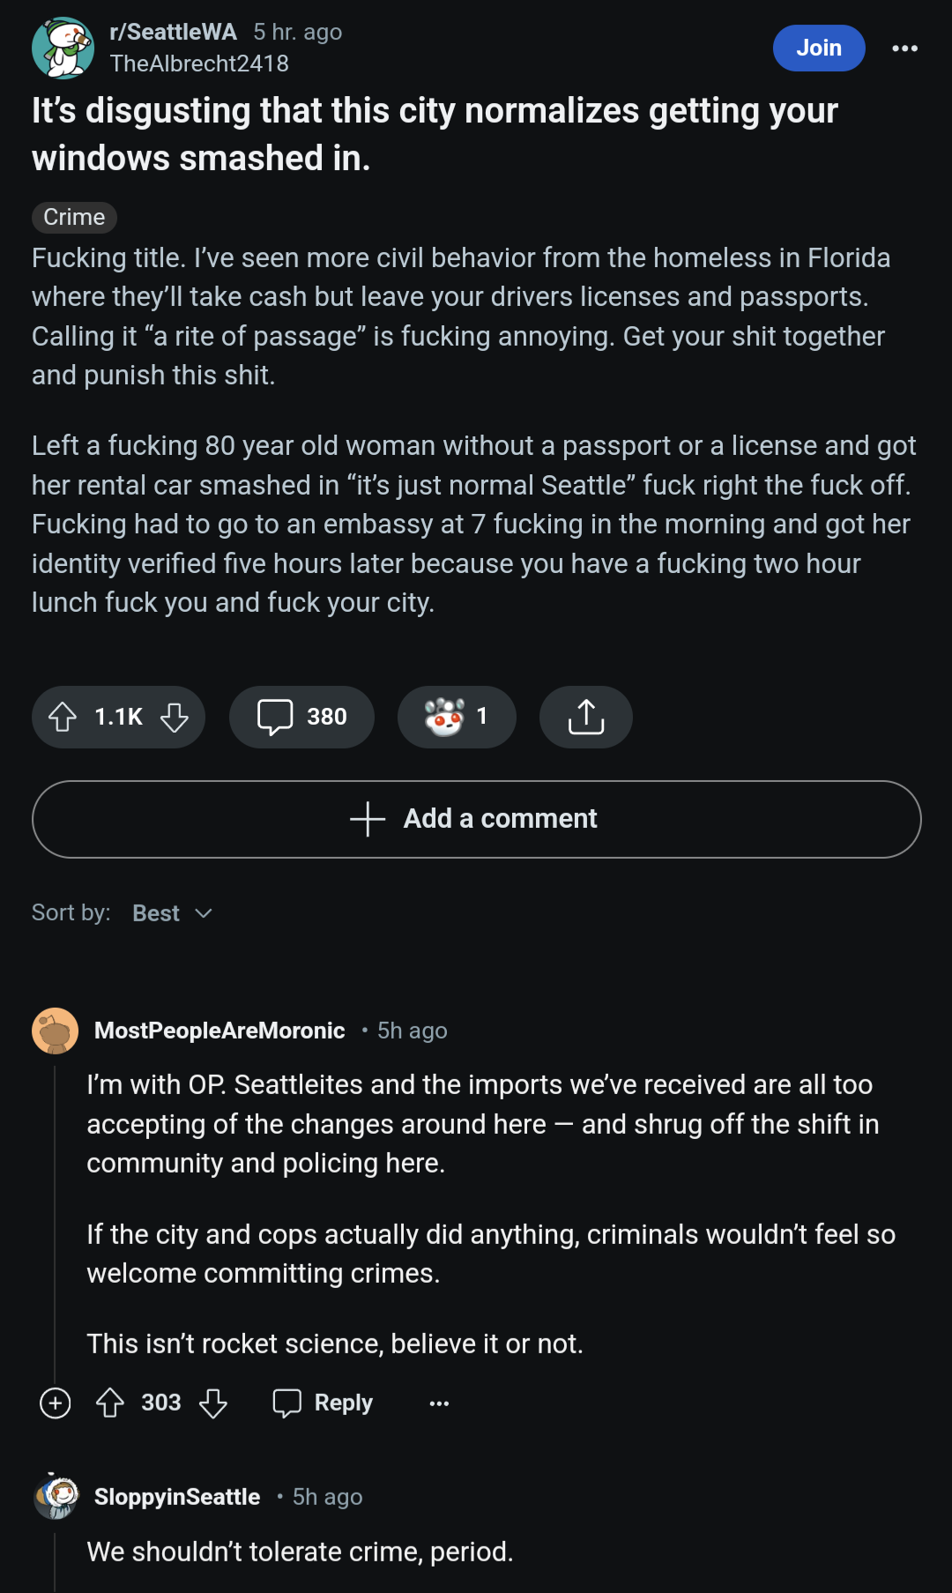Image resolution: width=952 pixels, height=1593 pixels.
Task: Downvote the main post
Action: [175, 717]
